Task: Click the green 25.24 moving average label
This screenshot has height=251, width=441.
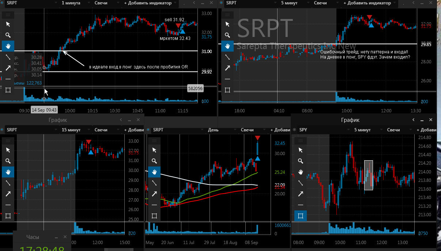Action: [x=280, y=172]
